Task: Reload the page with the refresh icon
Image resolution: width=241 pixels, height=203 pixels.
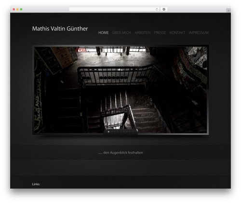Action: click(x=157, y=9)
